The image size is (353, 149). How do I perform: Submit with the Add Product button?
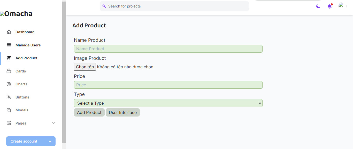coord(89,112)
